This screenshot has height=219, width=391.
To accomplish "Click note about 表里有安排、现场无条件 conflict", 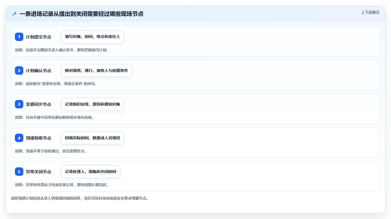I will click(x=56, y=84).
